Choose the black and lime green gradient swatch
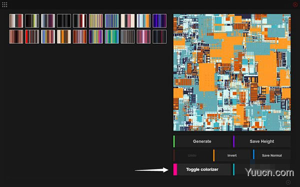Image resolution: width=300 pixels, height=187 pixels. (x=32, y=20)
